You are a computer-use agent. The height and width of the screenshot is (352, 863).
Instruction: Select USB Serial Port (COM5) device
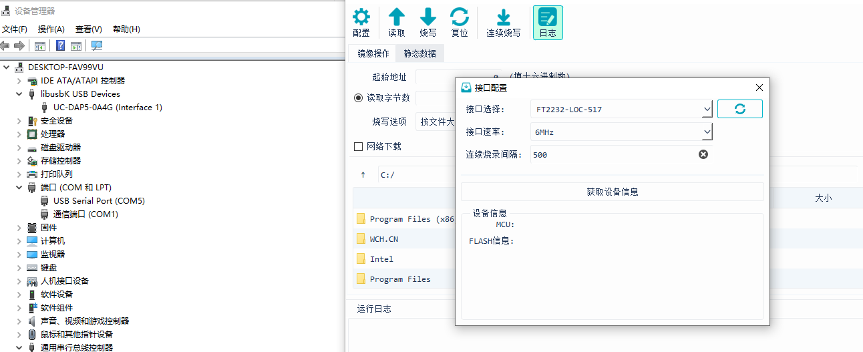click(x=99, y=201)
